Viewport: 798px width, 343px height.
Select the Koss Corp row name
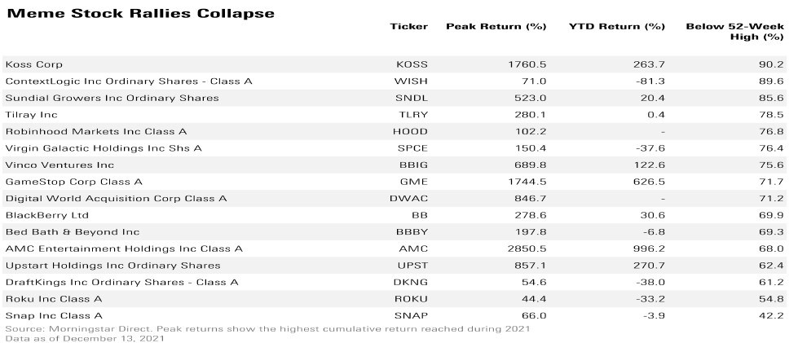point(33,64)
